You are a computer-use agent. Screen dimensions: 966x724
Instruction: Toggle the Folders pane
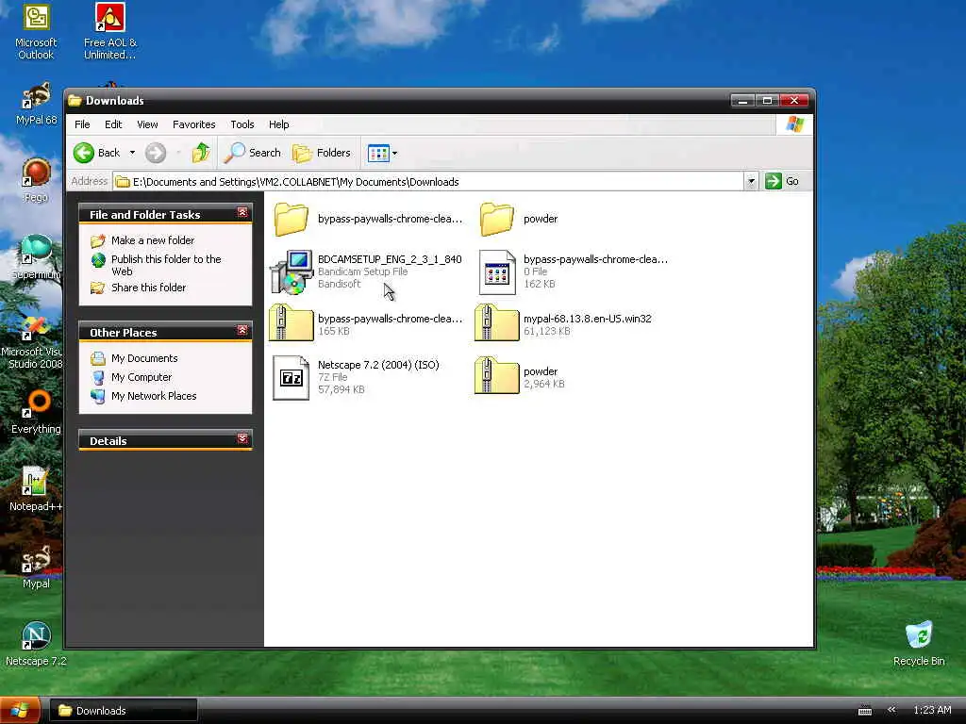coord(321,153)
